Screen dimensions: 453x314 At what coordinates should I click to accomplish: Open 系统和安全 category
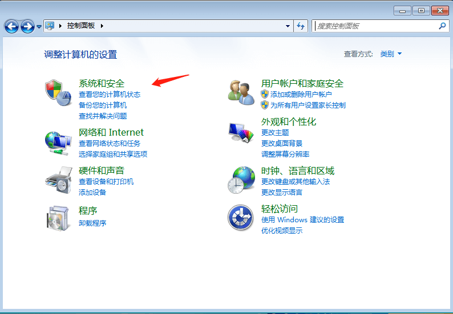tap(102, 83)
